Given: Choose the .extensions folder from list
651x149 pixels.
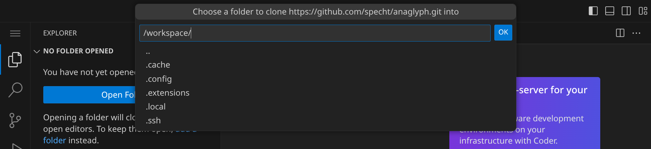Looking at the screenshot, I should (167, 93).
